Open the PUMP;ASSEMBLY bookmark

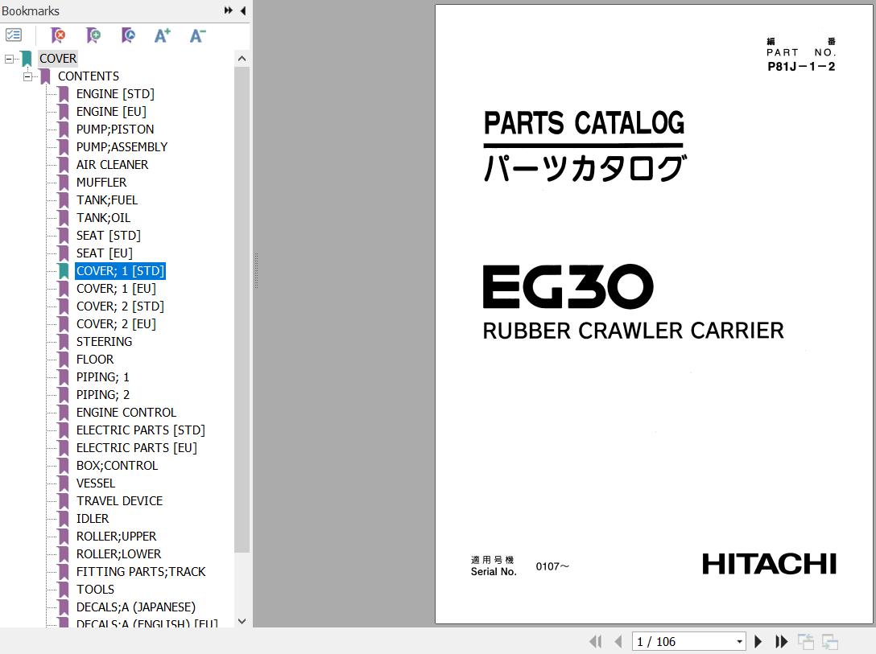122,146
